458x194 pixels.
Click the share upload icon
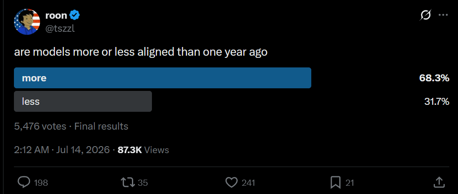tap(439, 182)
